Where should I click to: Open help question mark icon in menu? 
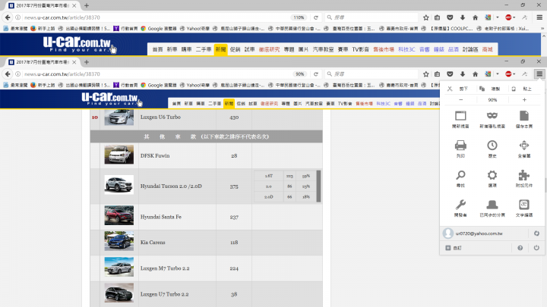tap(520, 248)
